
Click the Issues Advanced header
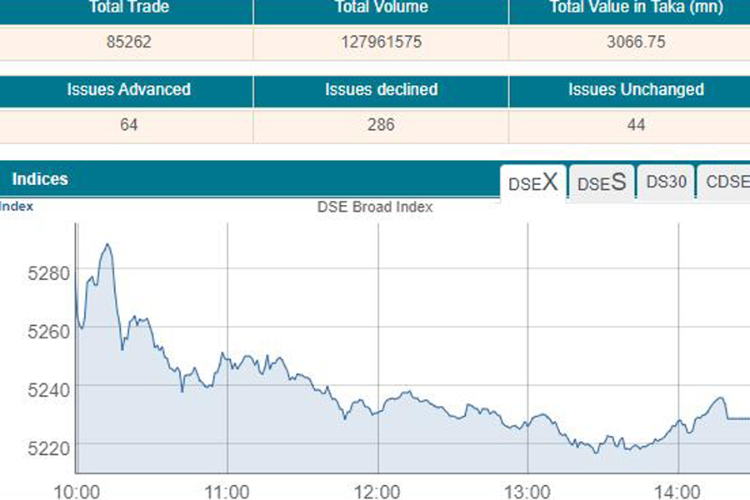[x=128, y=90]
